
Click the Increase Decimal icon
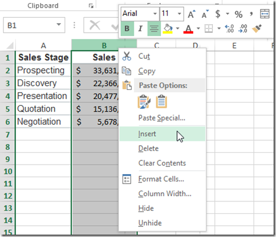coord(229,29)
